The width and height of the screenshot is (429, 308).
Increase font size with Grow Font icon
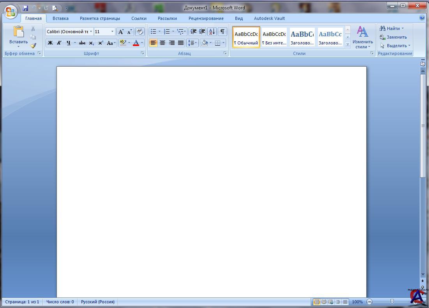[121, 32]
